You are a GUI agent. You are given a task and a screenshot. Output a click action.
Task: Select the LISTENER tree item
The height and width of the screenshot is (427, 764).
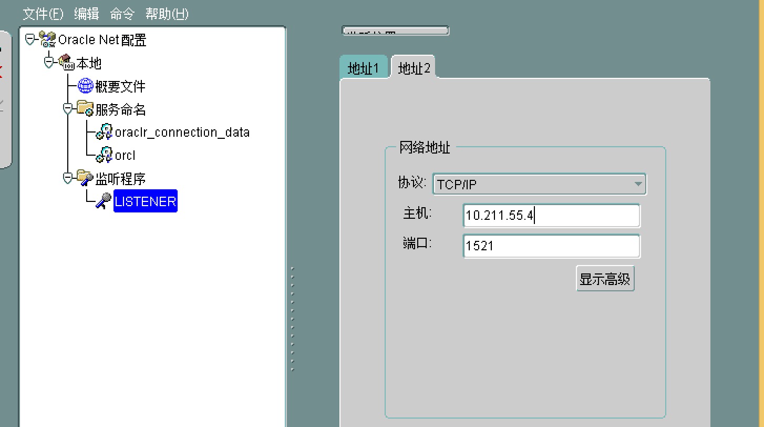(x=146, y=201)
